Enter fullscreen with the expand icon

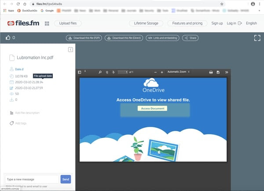tap(257, 38)
